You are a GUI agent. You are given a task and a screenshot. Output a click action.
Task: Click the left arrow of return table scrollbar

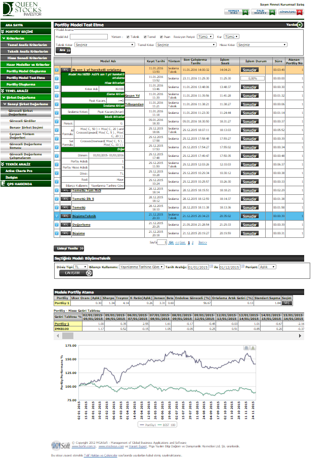pos(58,336)
